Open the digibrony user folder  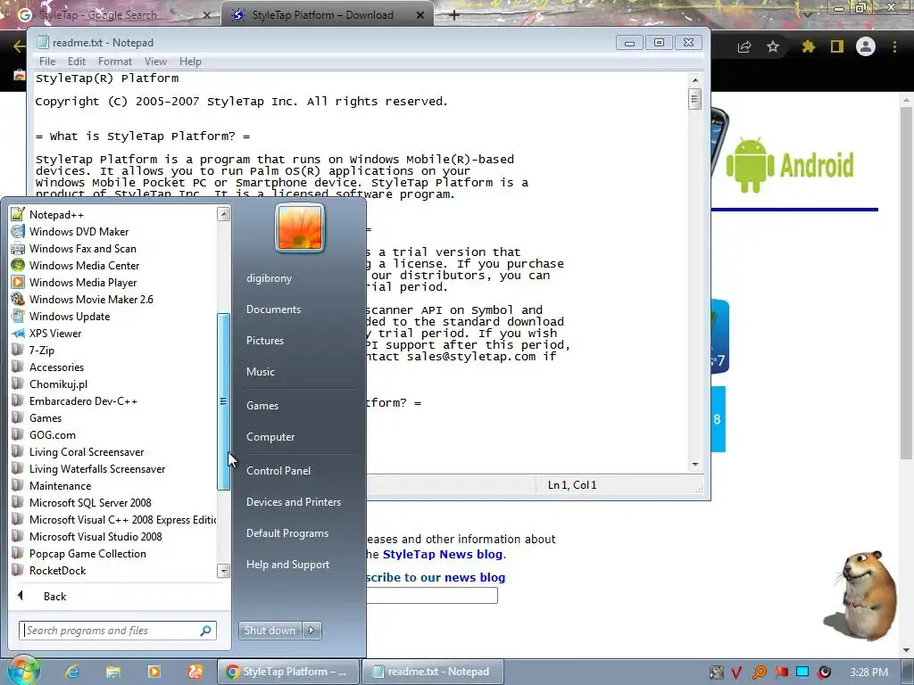click(269, 278)
